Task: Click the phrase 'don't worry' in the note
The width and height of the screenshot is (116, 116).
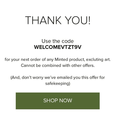Action: pyautogui.click(x=32, y=77)
